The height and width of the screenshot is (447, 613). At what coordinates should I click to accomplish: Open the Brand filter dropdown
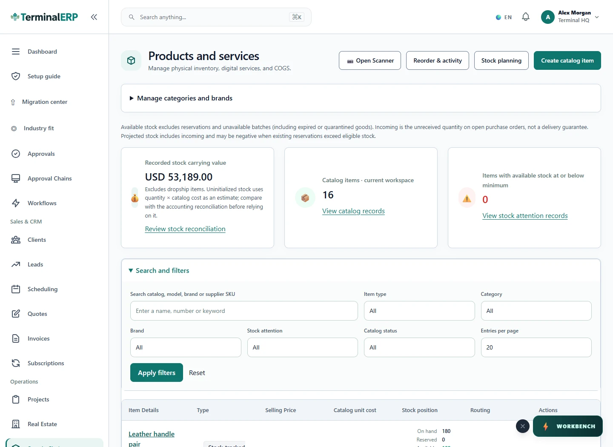click(186, 347)
